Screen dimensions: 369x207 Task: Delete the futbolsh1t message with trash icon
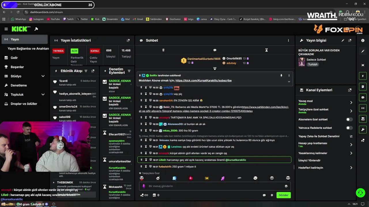click(x=141, y=166)
